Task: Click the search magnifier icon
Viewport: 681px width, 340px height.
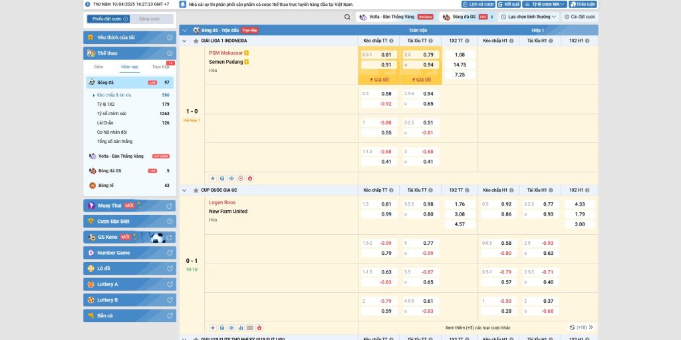Action: tap(347, 17)
